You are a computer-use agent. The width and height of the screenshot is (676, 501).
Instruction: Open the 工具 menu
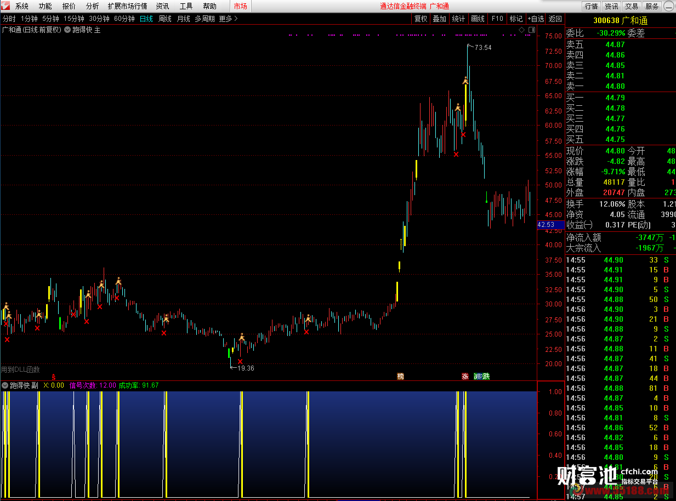point(186,6)
